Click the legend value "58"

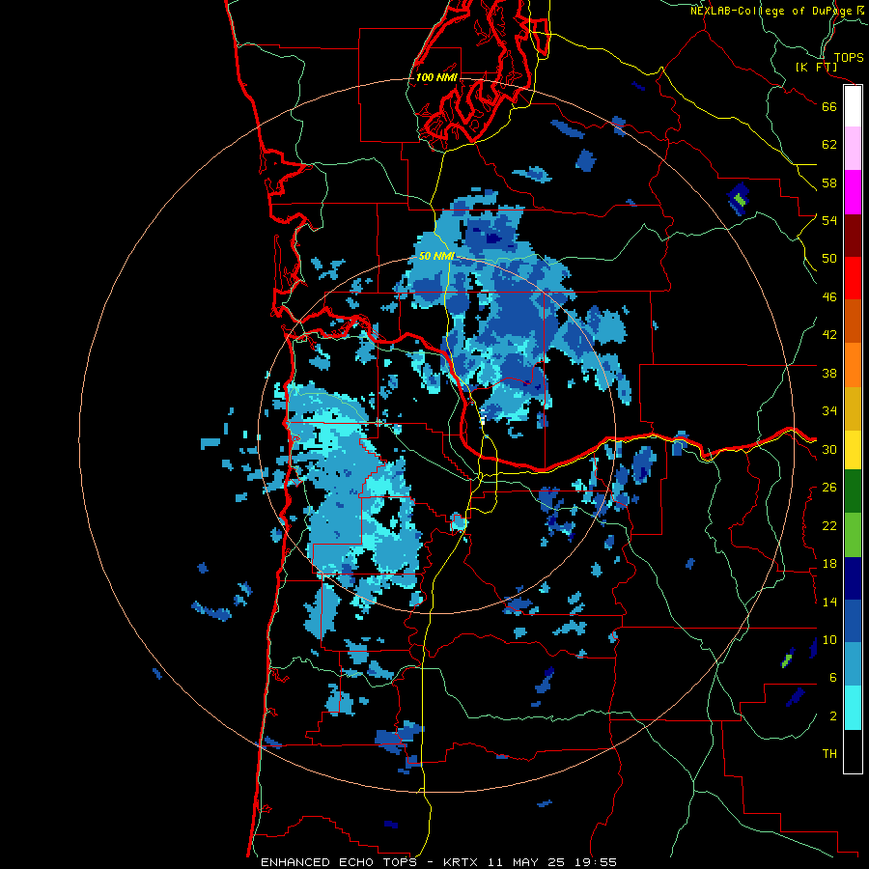(829, 182)
